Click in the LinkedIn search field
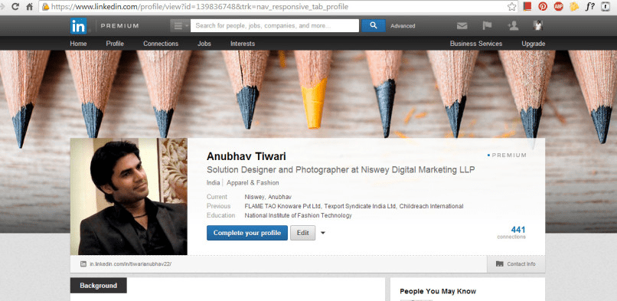The width and height of the screenshot is (617, 301). click(275, 25)
